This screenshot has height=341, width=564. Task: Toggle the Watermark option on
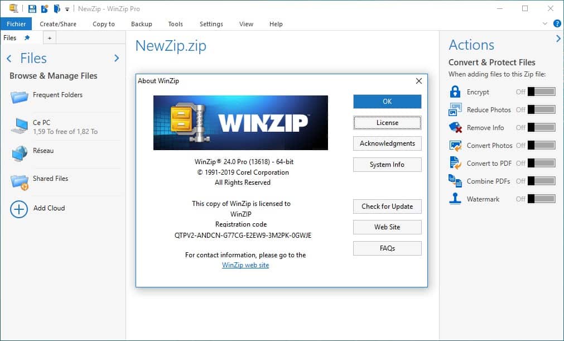541,199
